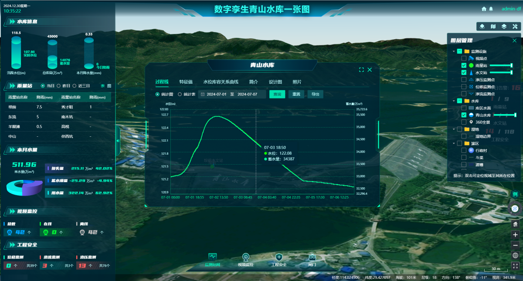Viewport: 523px width, 281px height.
Task: Switch map view using globe icon
Action: point(516,255)
